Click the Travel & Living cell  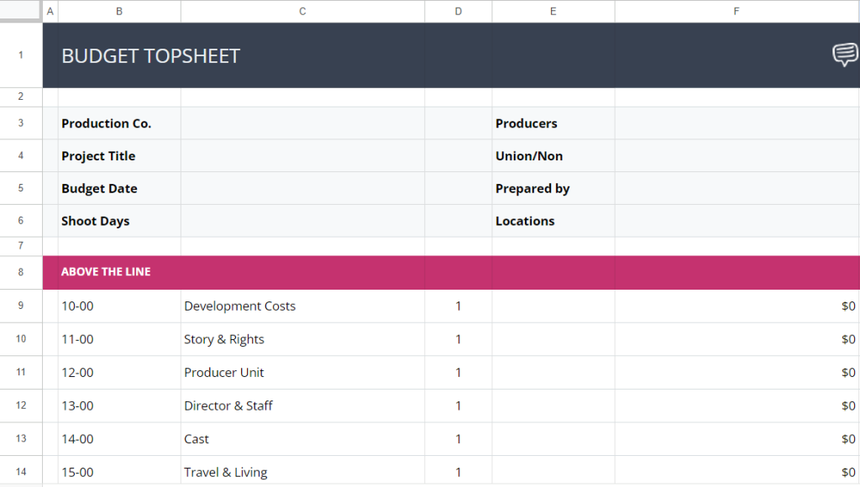[x=302, y=472]
